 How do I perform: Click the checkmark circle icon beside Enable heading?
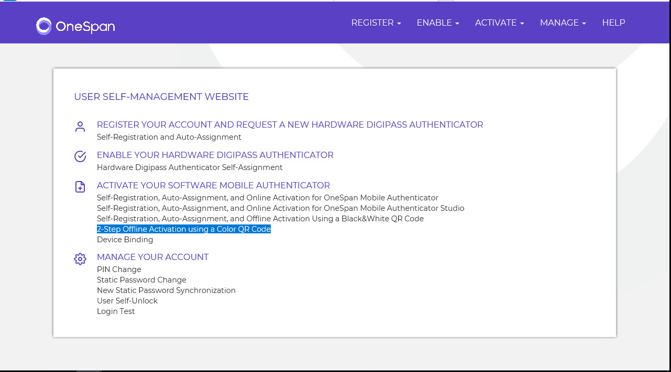pyautogui.click(x=80, y=156)
